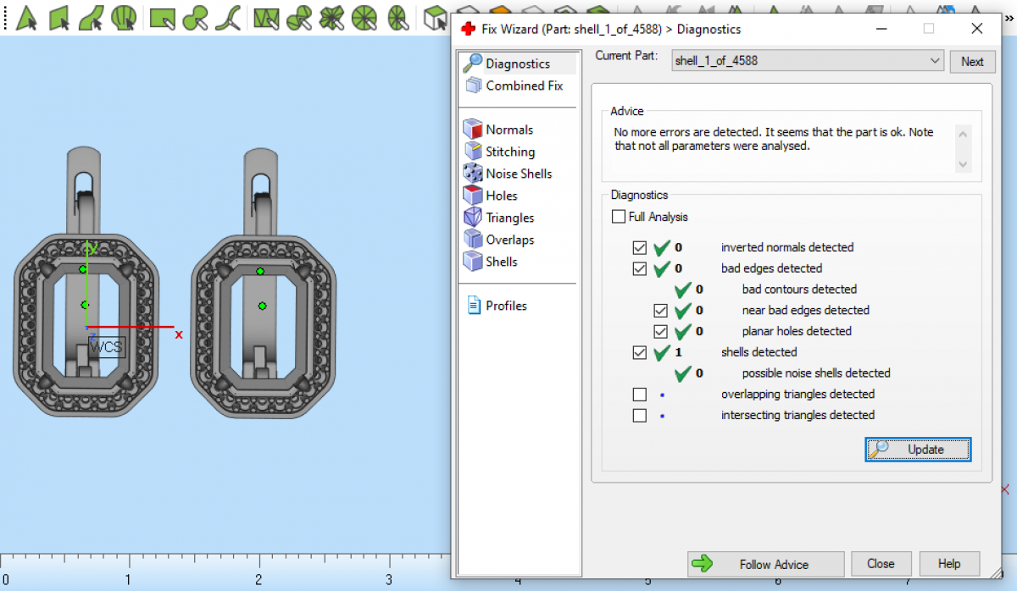Click Next to switch the part
Viewport: 1017px width, 591px height.
(x=971, y=61)
